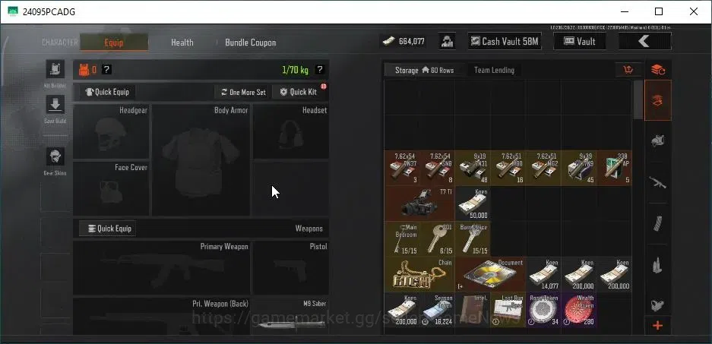This screenshot has width=712, height=344.
Task: Open the Bundle Coupon tab
Action: 250,43
